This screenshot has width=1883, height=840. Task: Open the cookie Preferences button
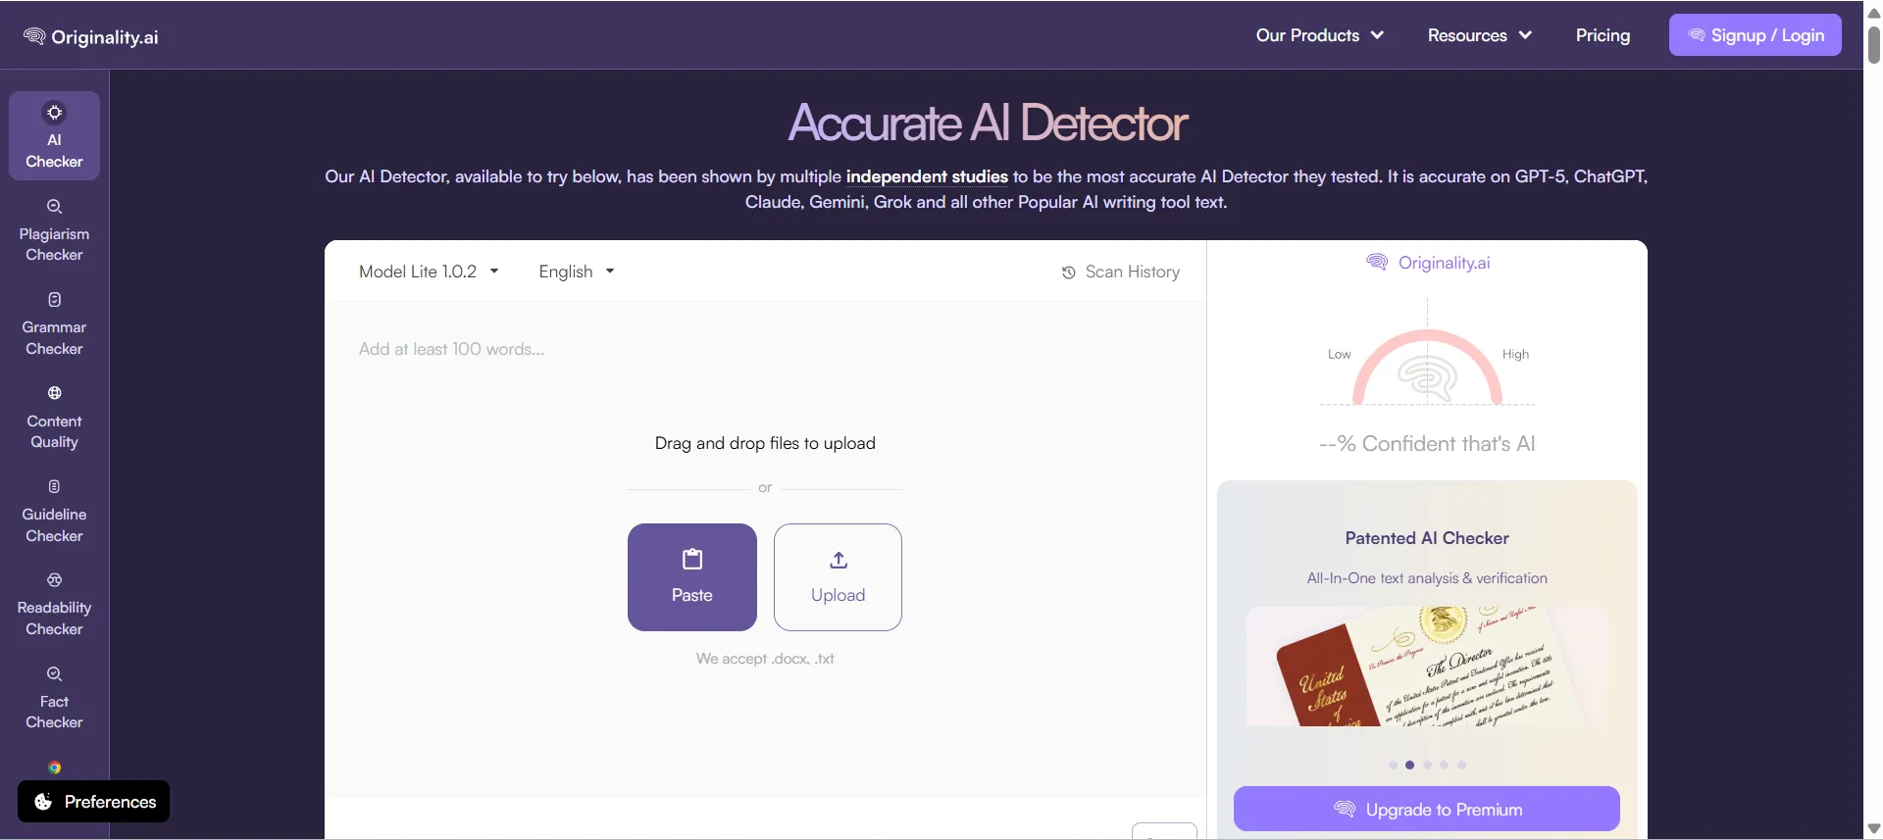click(x=93, y=802)
